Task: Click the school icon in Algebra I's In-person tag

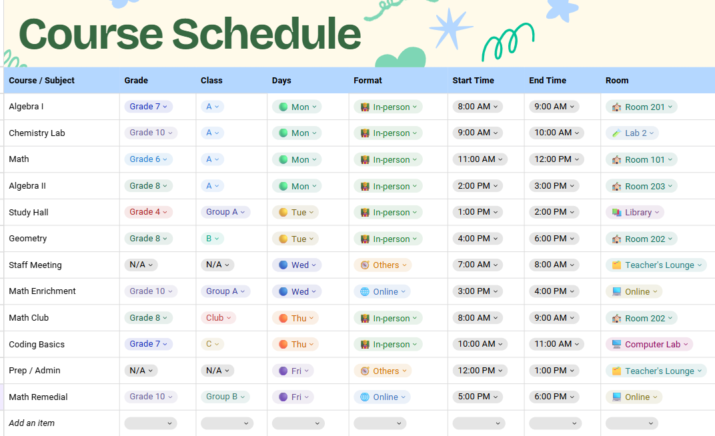Action: pyautogui.click(x=365, y=107)
